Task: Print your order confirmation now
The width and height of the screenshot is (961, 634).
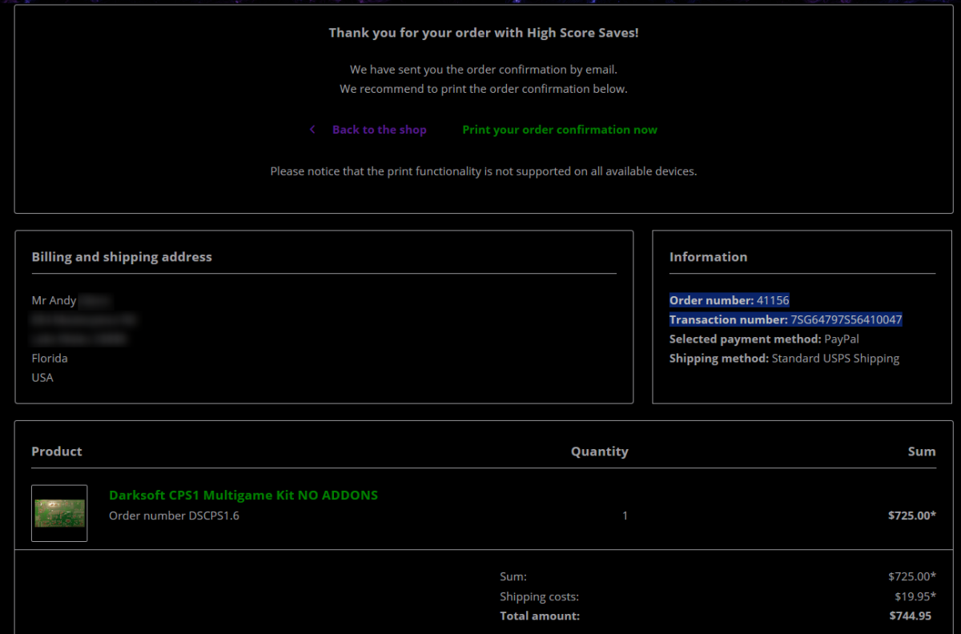Action: coord(560,130)
